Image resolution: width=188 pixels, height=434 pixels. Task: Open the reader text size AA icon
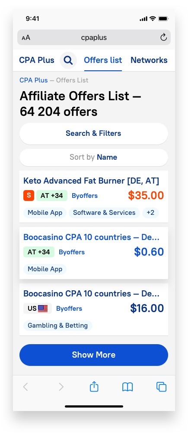click(26, 38)
